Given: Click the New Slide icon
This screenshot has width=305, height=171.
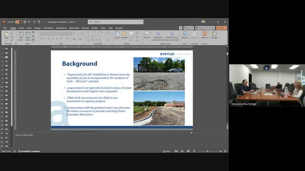Looking at the screenshot, I should point(21,34).
